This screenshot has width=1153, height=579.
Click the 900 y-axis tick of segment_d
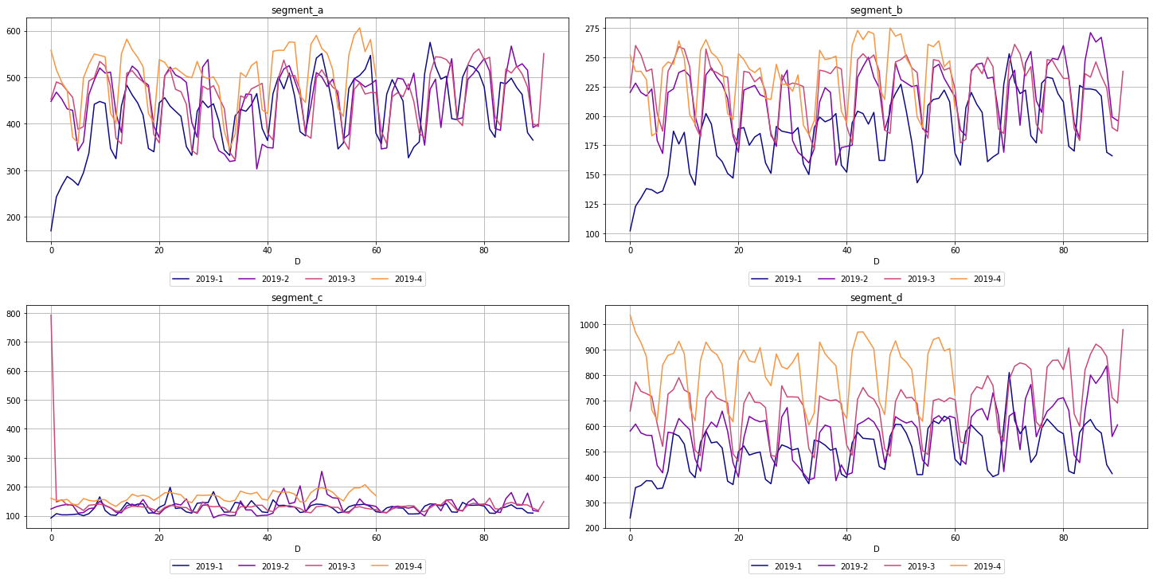pyautogui.click(x=592, y=350)
